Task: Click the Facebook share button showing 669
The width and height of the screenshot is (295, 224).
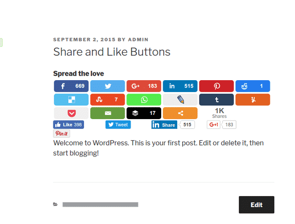Action: [71, 86]
